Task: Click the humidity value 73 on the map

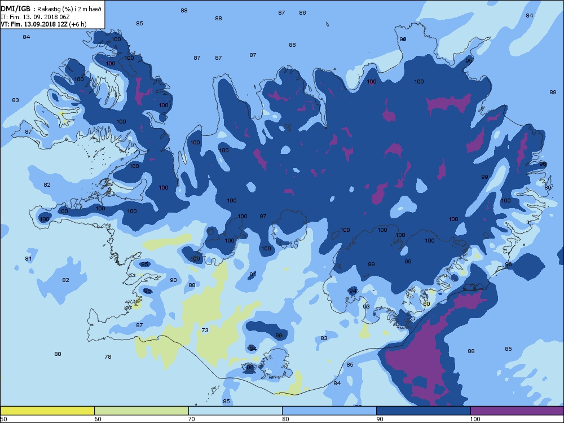Action: tap(205, 330)
